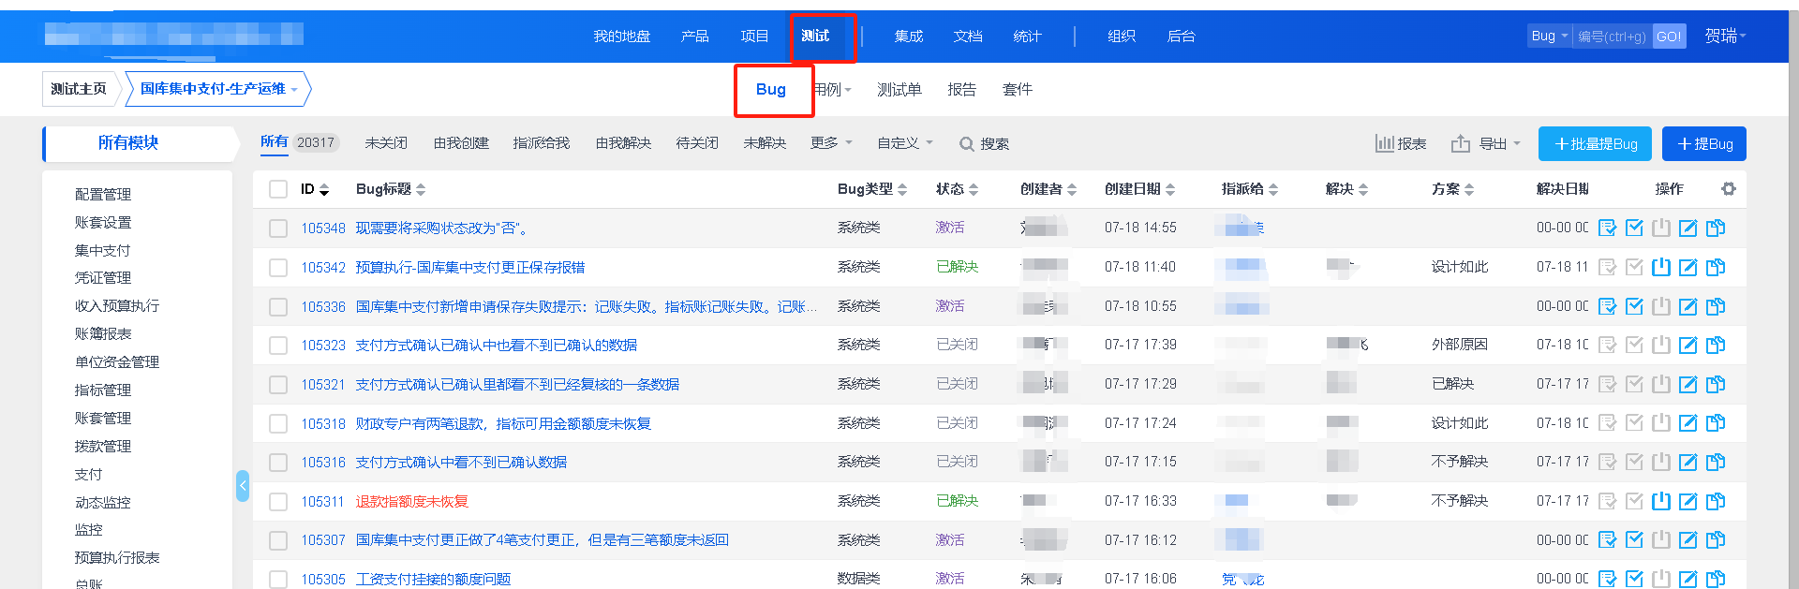Image resolution: width=1799 pixels, height=589 pixels.
Task: Open the 报表 chart report
Action: coord(1401,144)
